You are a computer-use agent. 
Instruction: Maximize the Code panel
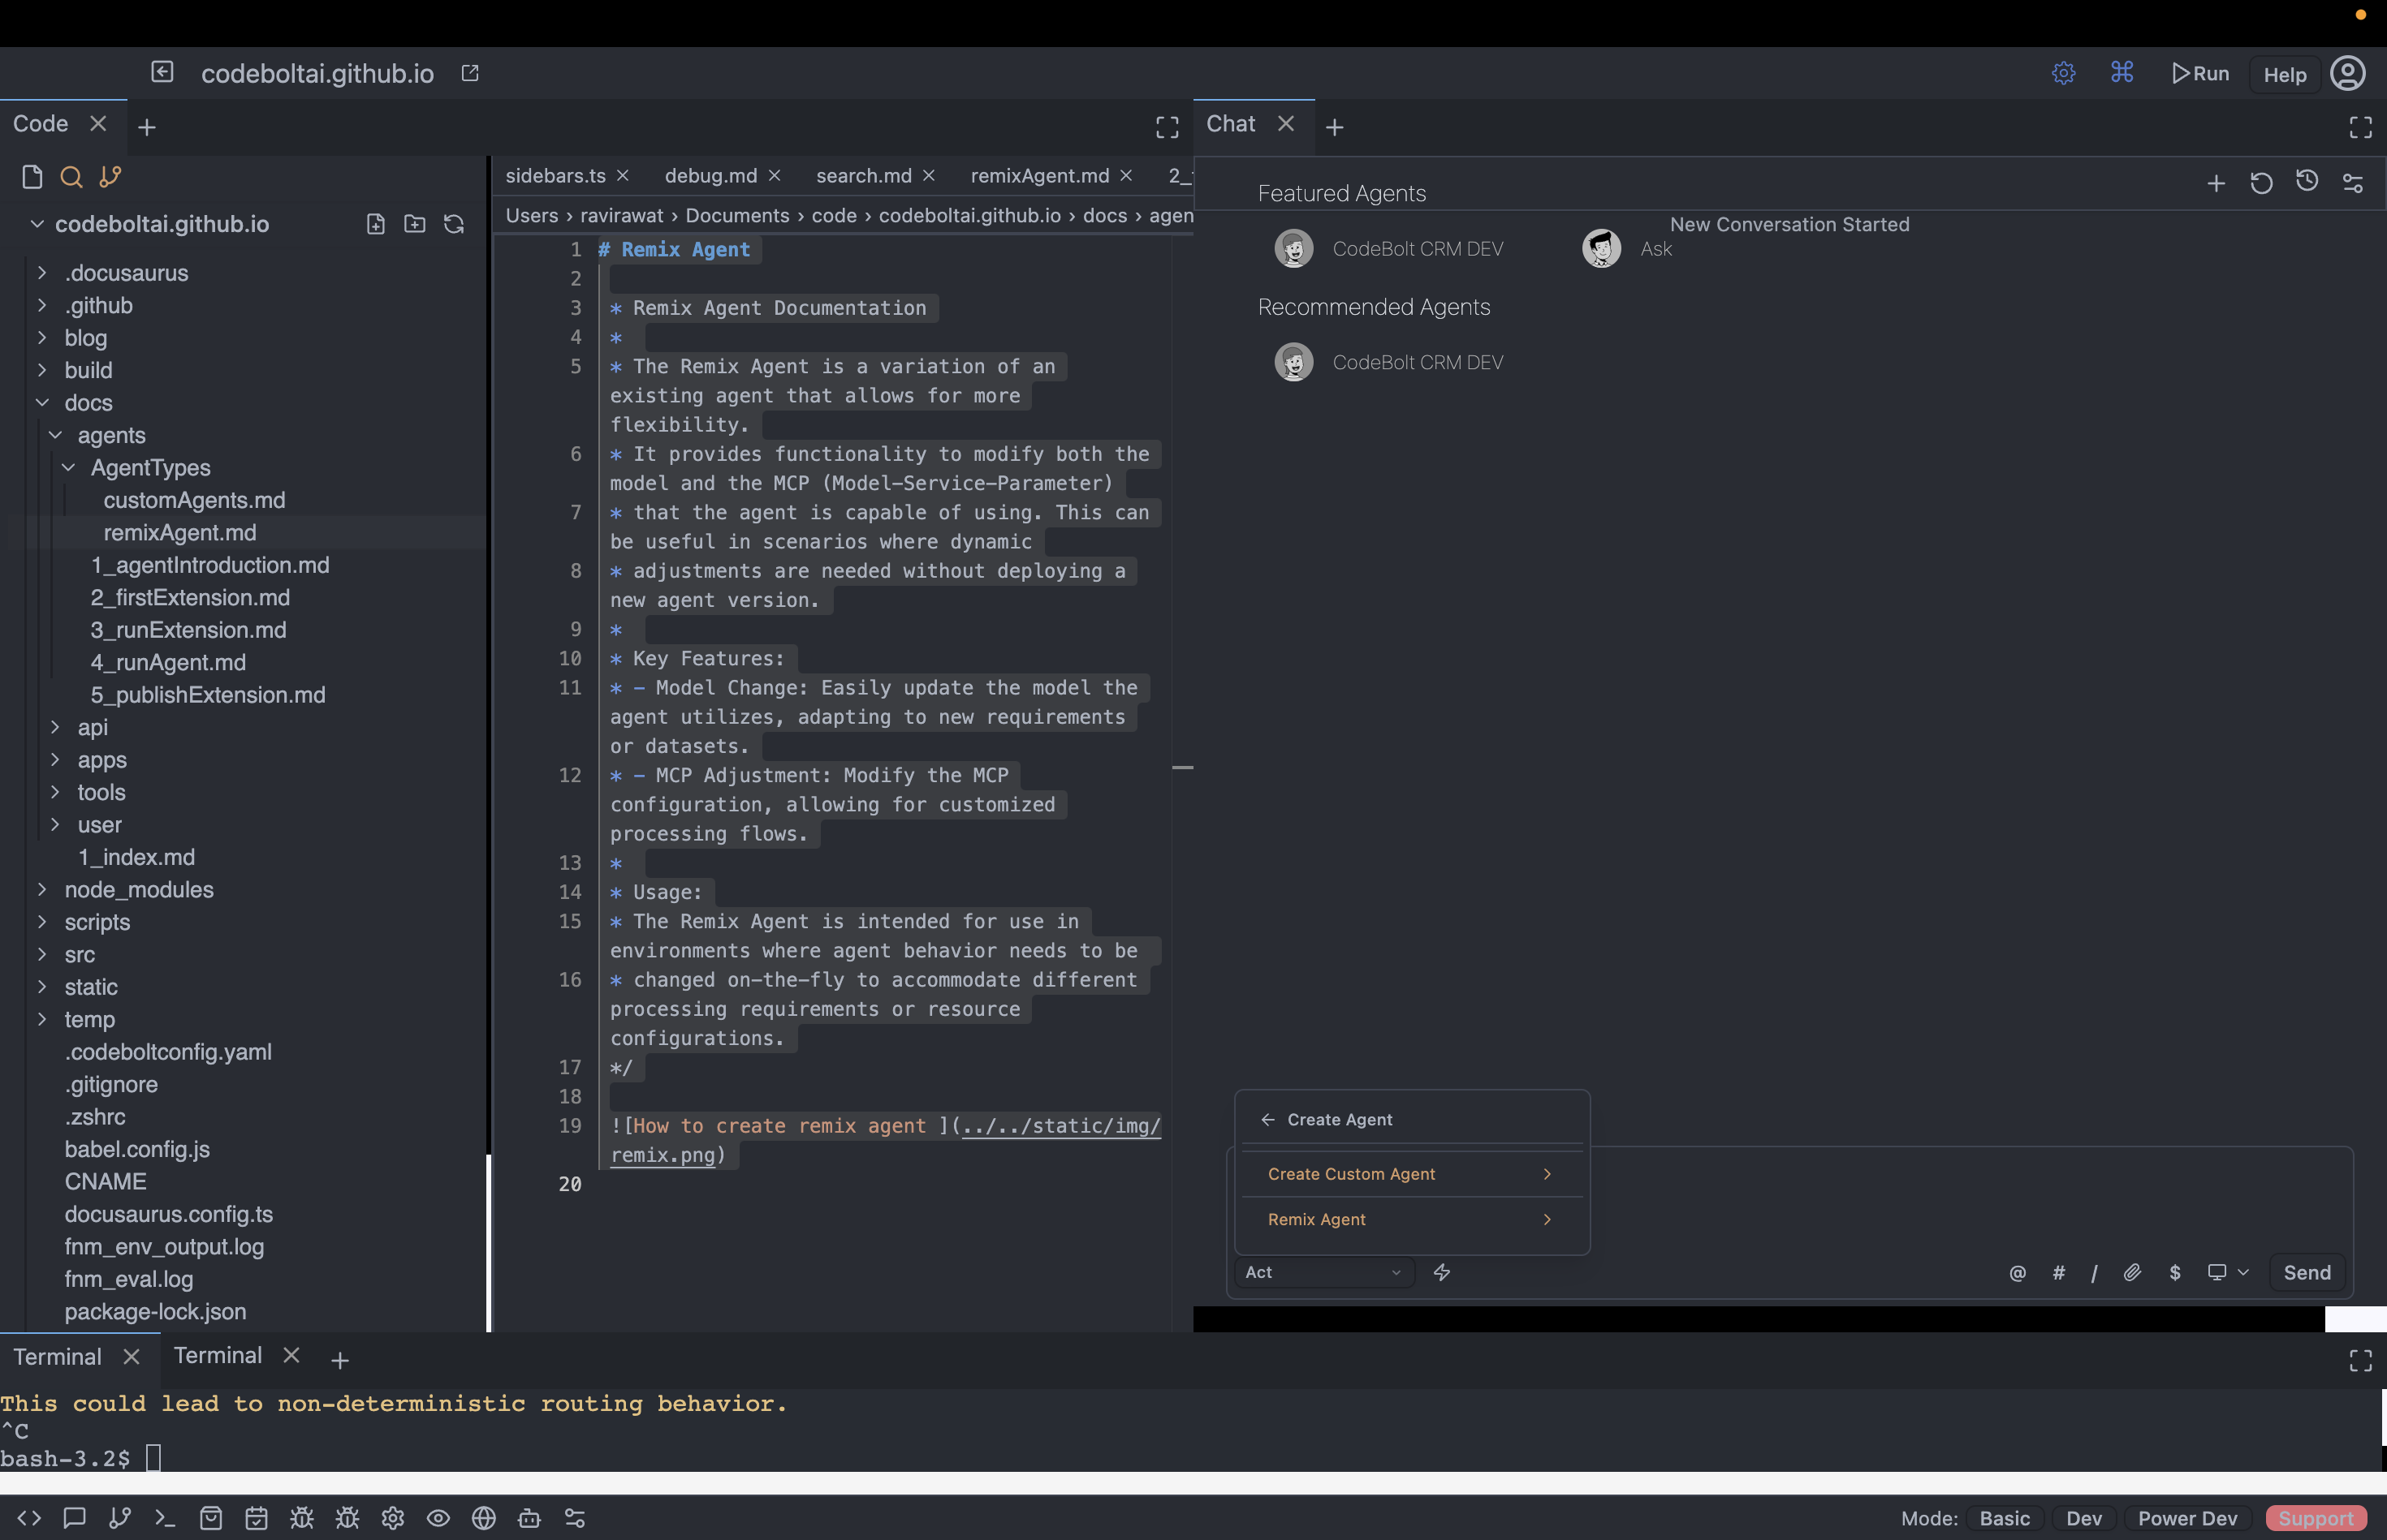tap(1168, 127)
